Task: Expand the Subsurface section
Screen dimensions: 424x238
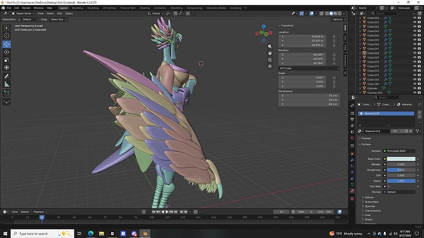Action: coord(372,202)
